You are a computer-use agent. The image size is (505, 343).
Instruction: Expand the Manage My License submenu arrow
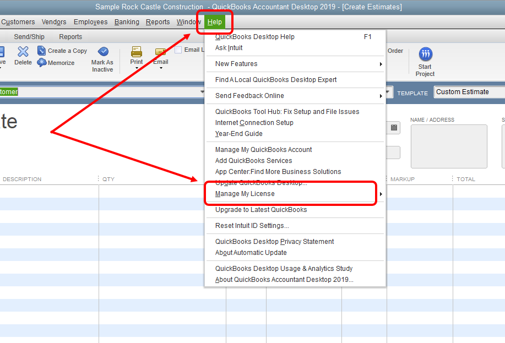[381, 194]
